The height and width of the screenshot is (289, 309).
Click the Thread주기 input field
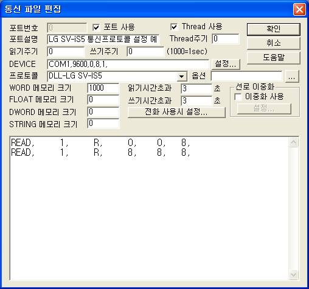226,39
